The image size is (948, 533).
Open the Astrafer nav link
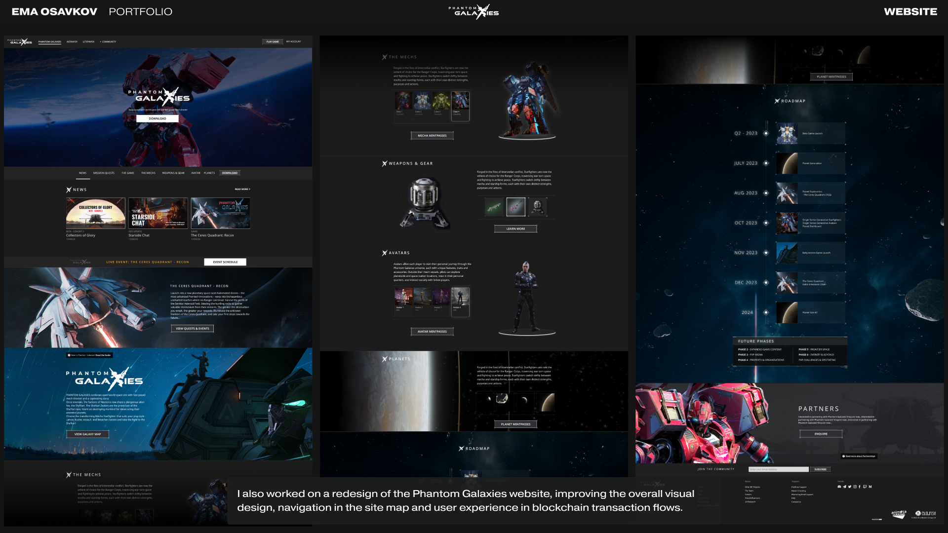(72, 42)
